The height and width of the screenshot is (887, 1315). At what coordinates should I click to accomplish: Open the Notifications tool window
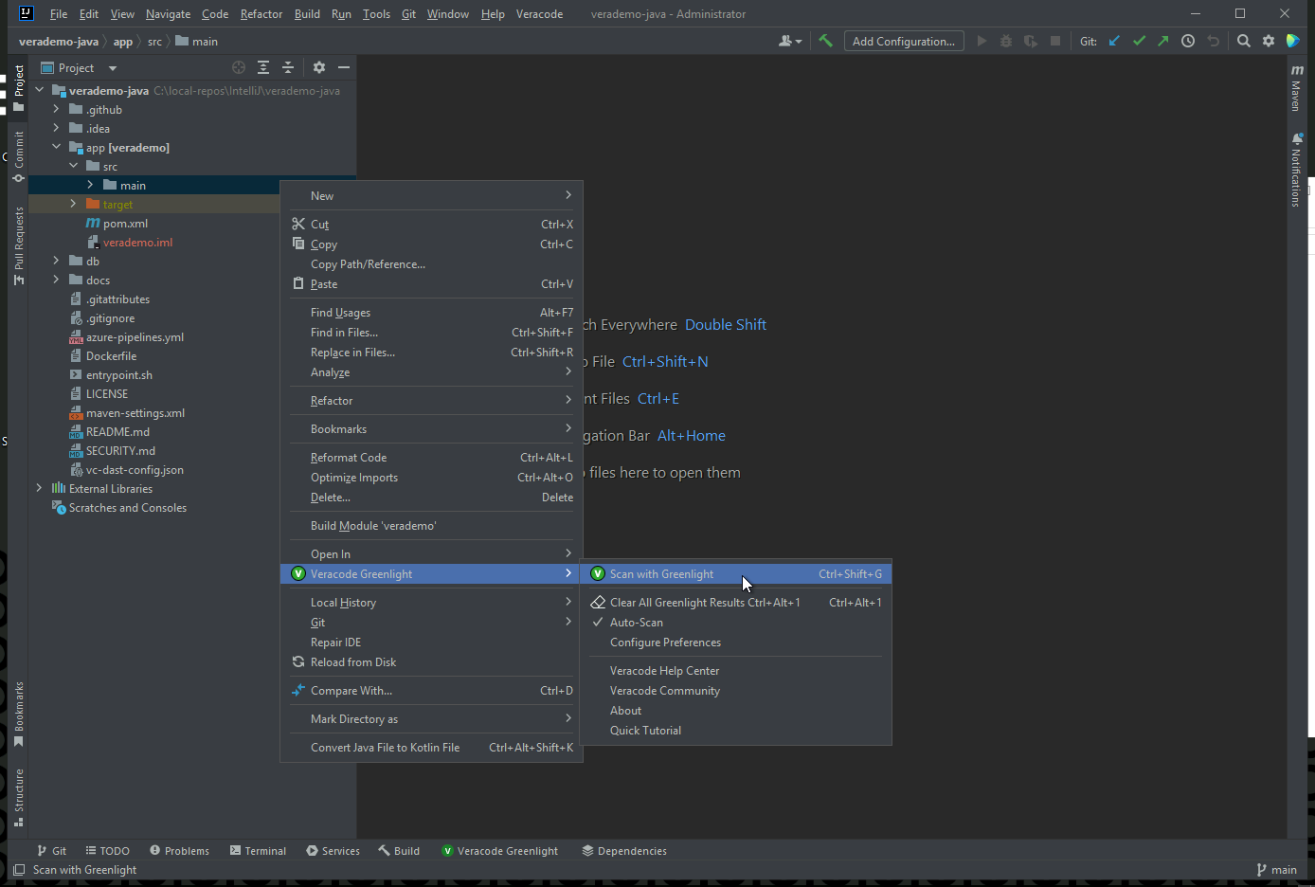coord(1296,170)
